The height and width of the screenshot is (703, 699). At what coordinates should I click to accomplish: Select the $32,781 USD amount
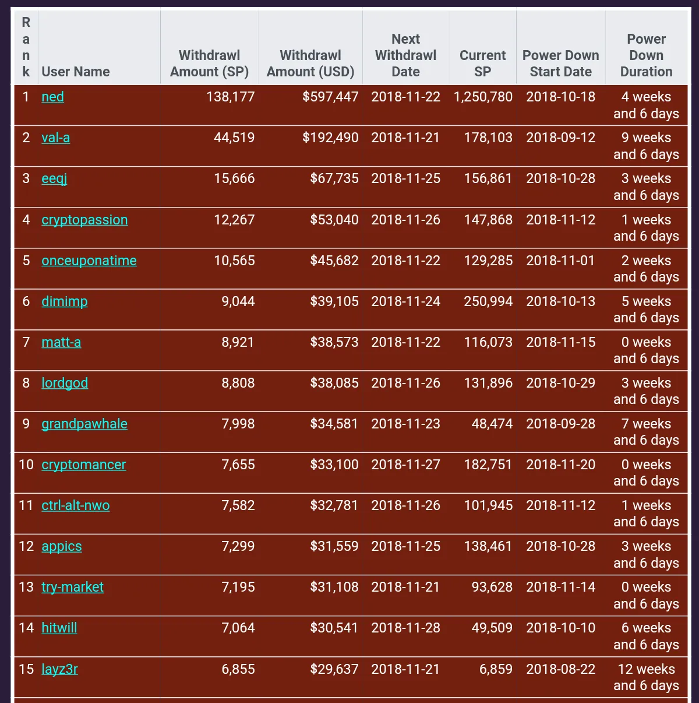click(334, 506)
